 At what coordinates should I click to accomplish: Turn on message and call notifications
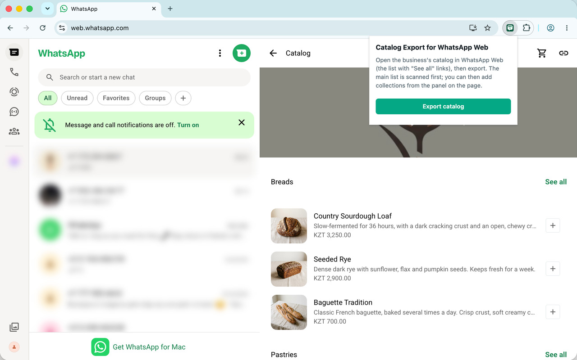188,125
